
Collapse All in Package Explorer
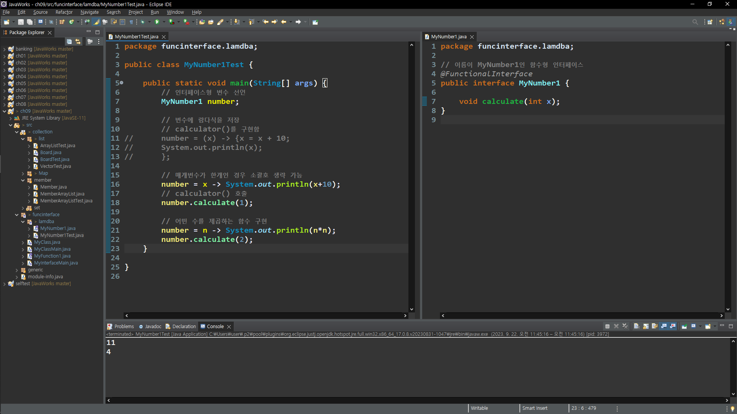pyautogui.click(x=69, y=41)
